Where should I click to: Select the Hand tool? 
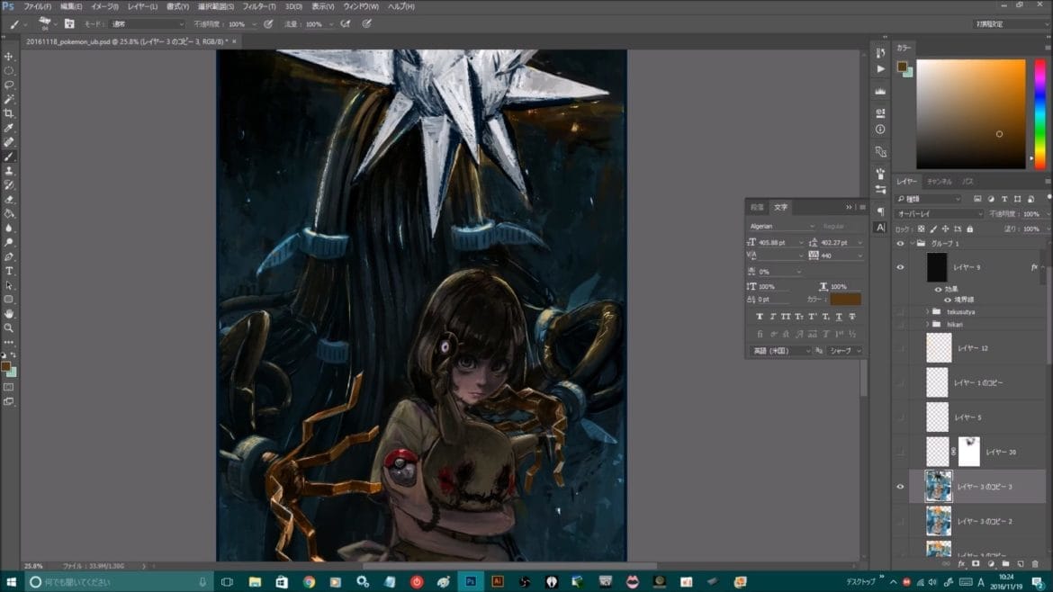[x=9, y=313]
